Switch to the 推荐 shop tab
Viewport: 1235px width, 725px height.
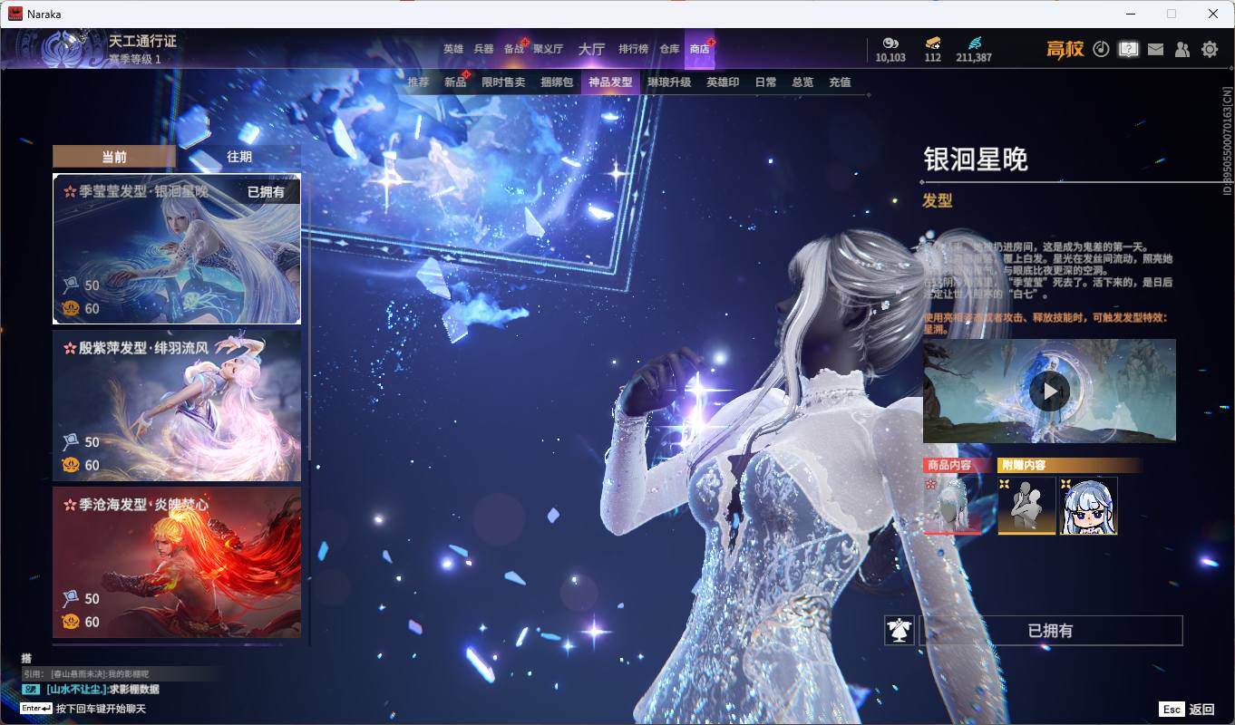(418, 82)
